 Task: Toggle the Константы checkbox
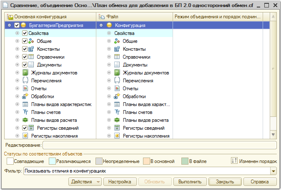point(25,49)
